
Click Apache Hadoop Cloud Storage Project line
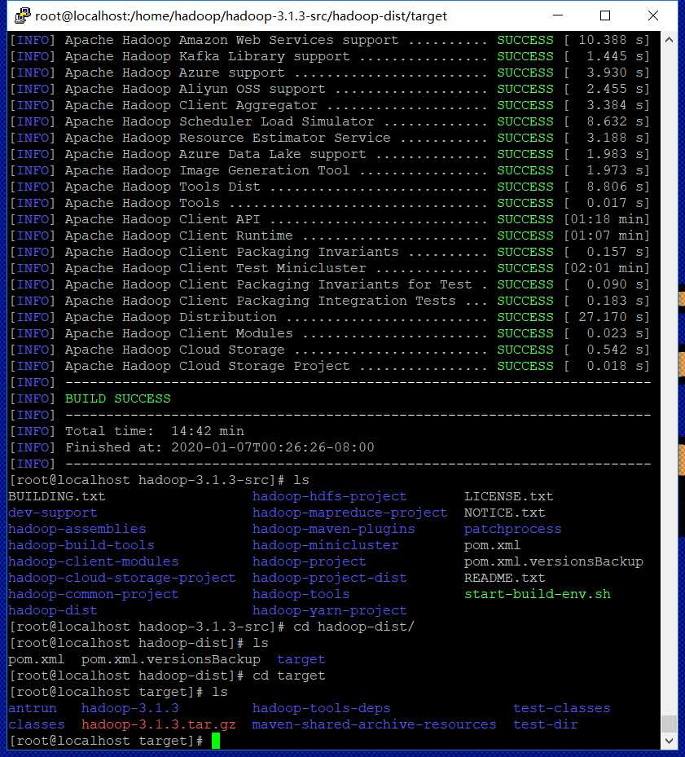pos(330,367)
